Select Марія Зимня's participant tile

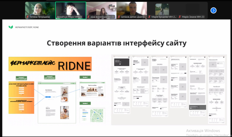pos(193,9)
